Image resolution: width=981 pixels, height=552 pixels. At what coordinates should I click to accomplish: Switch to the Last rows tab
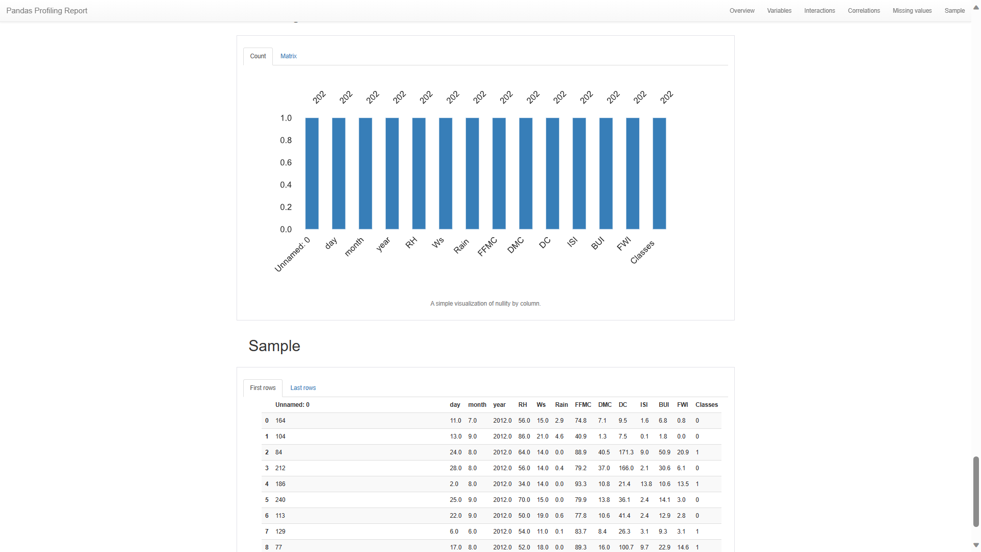tap(302, 388)
